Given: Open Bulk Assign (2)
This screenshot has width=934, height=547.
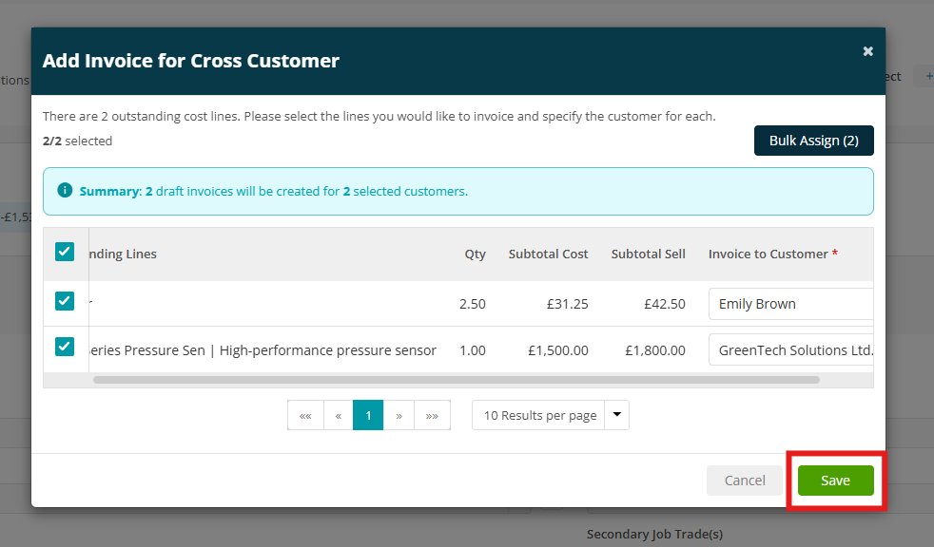Looking at the screenshot, I should (x=813, y=141).
